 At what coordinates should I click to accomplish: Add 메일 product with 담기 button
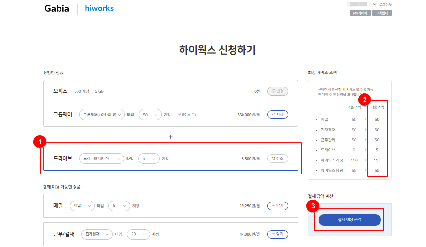point(277,206)
